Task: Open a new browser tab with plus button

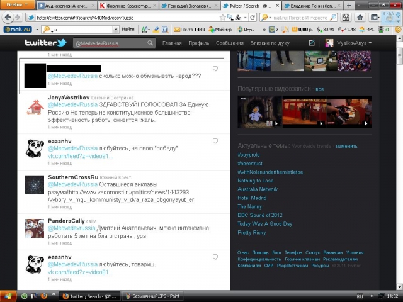Action: [x=349, y=6]
